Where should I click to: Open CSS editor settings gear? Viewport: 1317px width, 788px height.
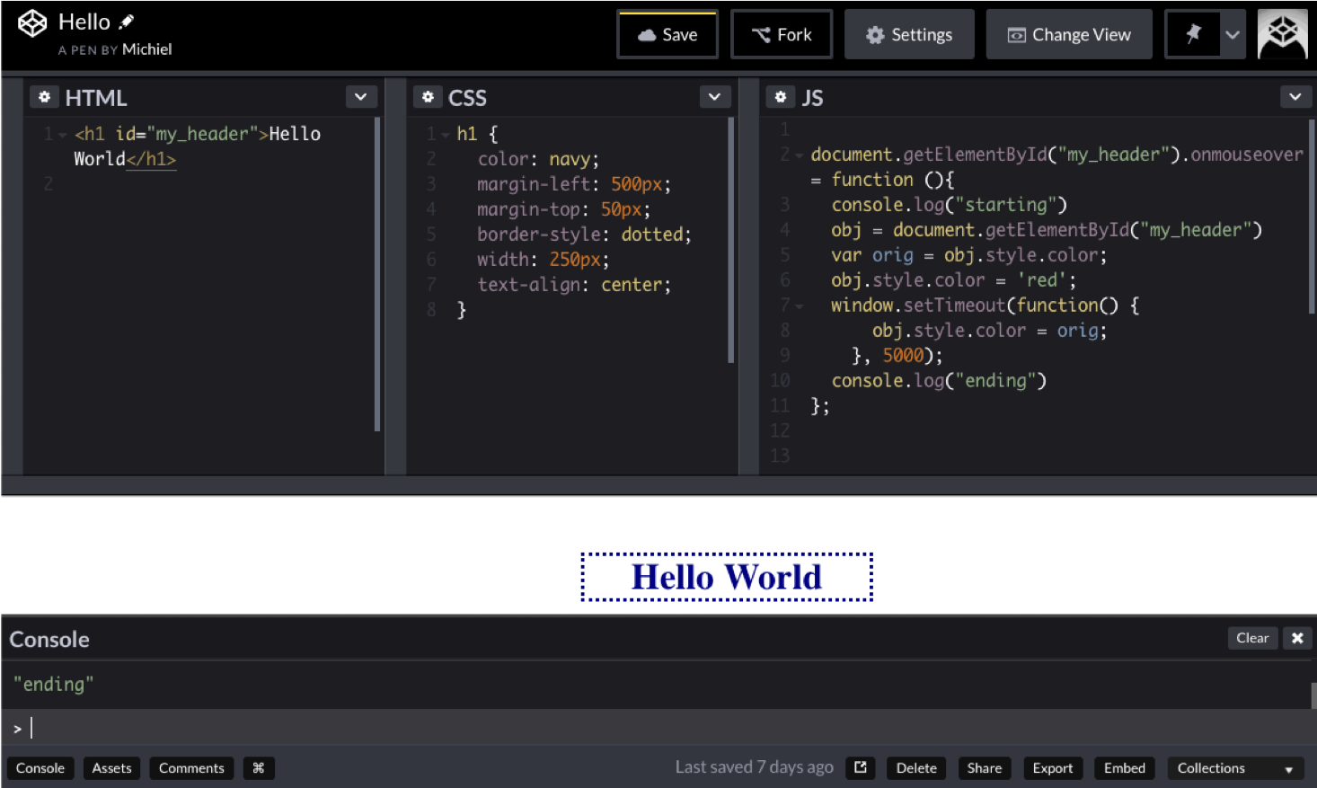(428, 97)
